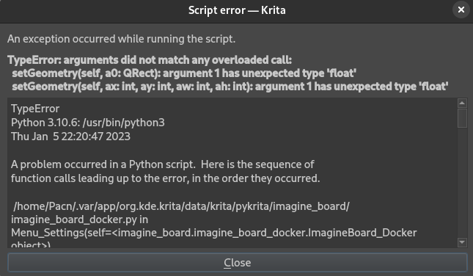This screenshot has width=473, height=276.
Task: Click the 'Menu_Settings(self=<imagine_board' line
Action: click(214, 233)
